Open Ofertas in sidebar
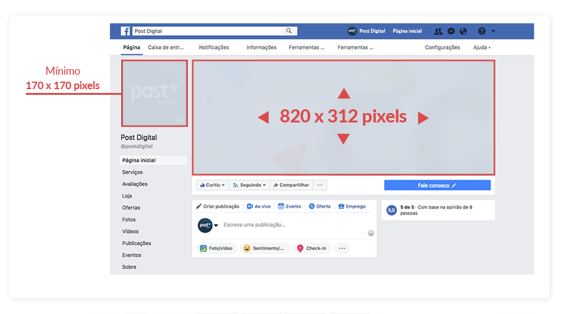 coord(131,208)
